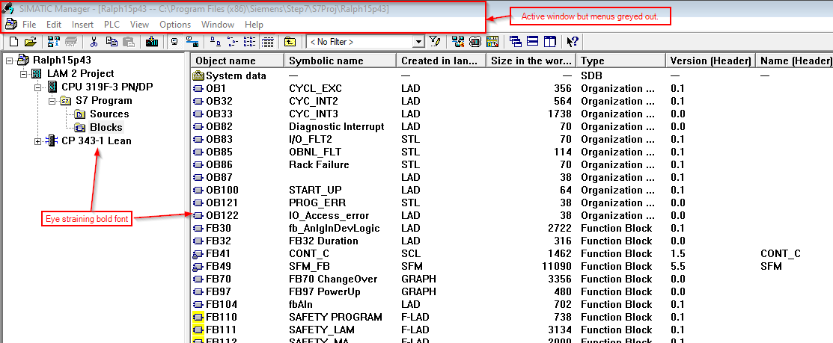Viewport: 833px width, 343px height.
Task: Expand the CP 343-1 Lean node
Action: [37, 141]
